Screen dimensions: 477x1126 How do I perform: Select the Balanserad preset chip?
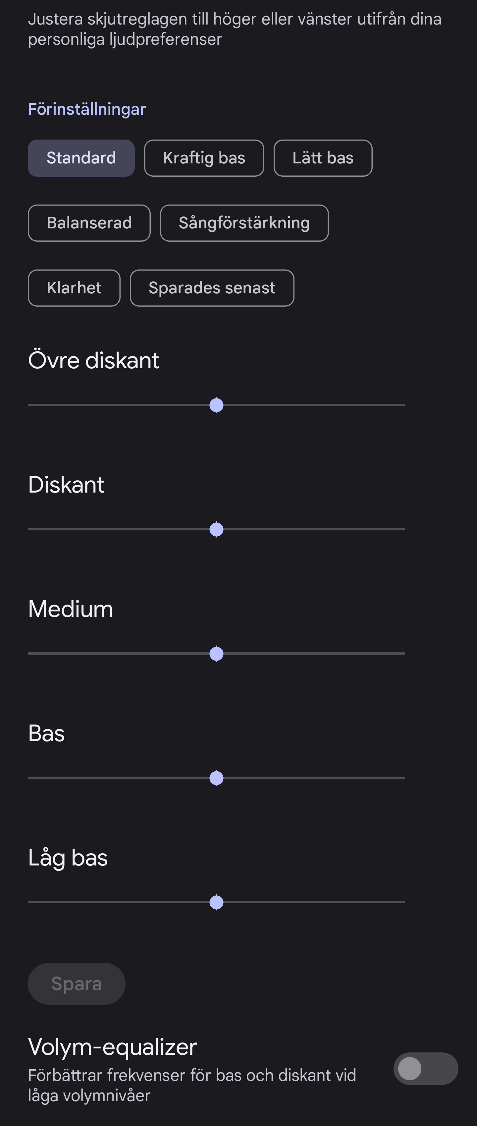[89, 223]
